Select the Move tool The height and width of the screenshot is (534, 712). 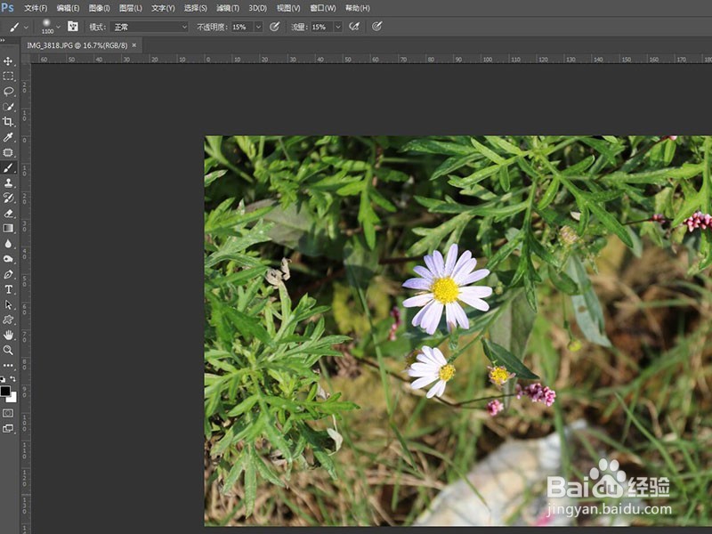click(x=8, y=61)
